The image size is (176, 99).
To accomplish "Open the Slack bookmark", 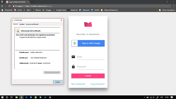I will pyautogui.click(x=27, y=10).
